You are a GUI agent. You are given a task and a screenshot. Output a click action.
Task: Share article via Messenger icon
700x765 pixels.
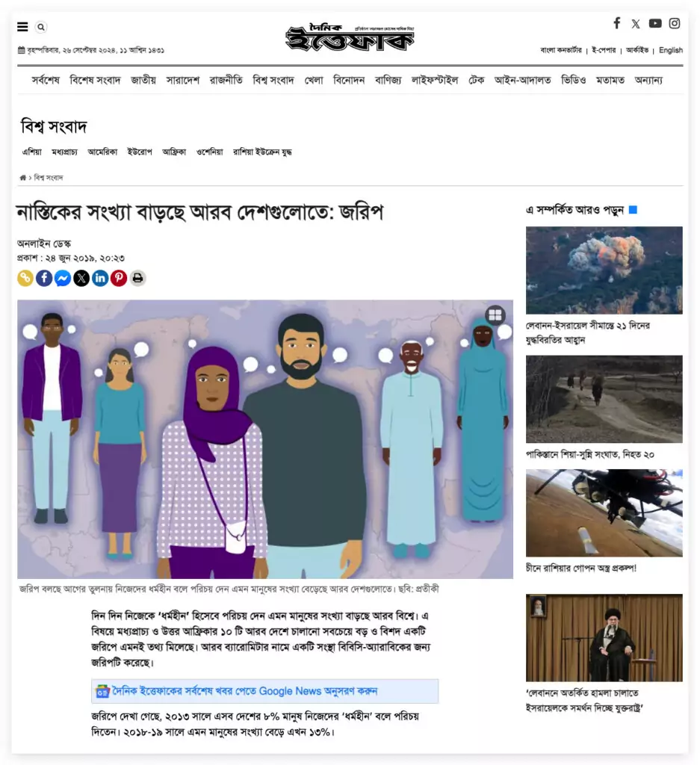coord(63,278)
